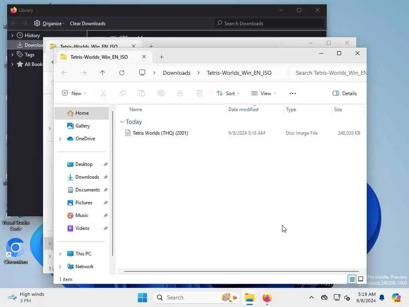Open the Chromium desktop shortcut
This screenshot has height=307, width=409.
[16, 251]
